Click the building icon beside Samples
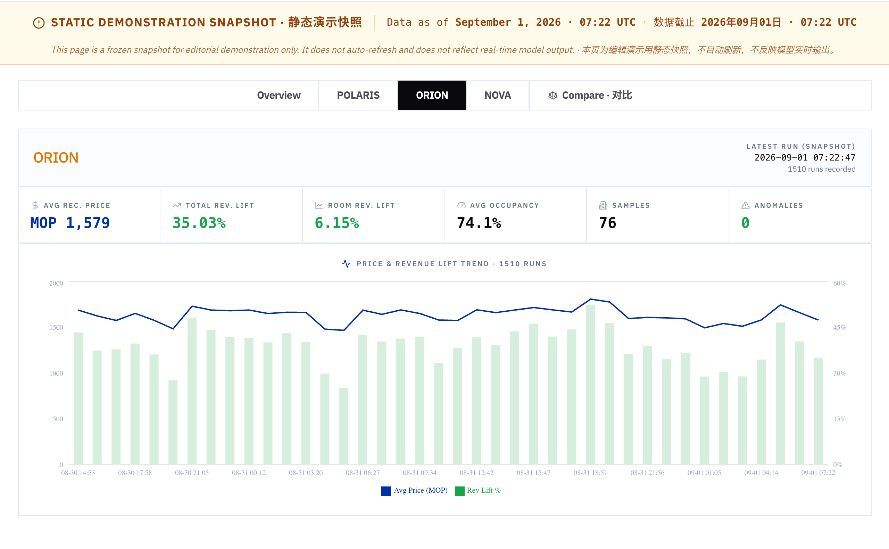The width and height of the screenshot is (889, 549). coord(603,205)
